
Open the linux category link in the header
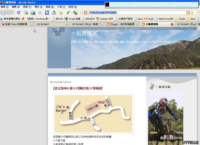click(x=79, y=42)
